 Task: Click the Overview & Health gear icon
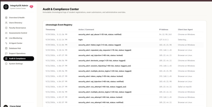(6, 18)
